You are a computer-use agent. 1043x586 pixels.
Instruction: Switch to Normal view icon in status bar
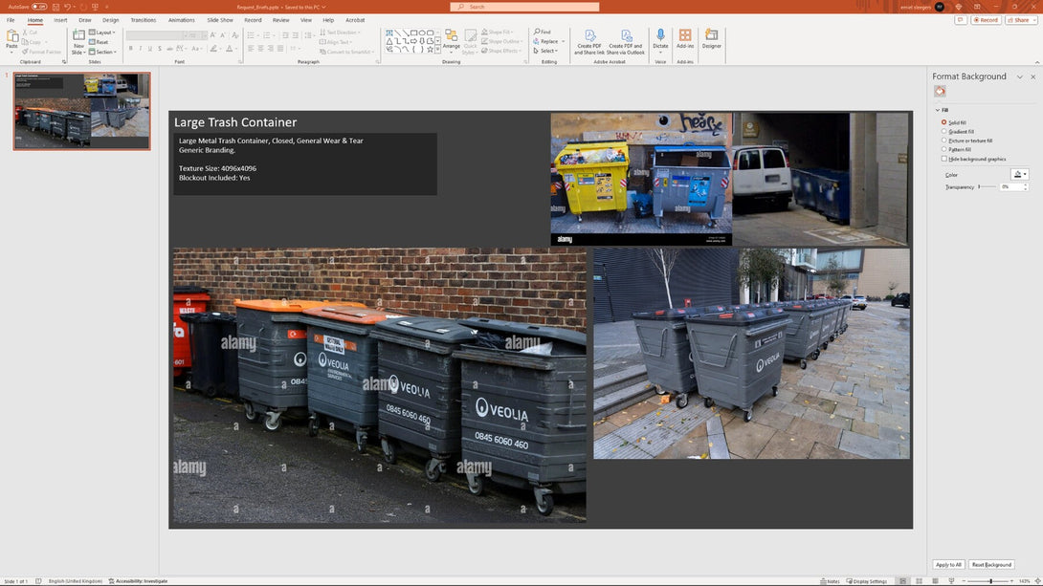point(902,581)
